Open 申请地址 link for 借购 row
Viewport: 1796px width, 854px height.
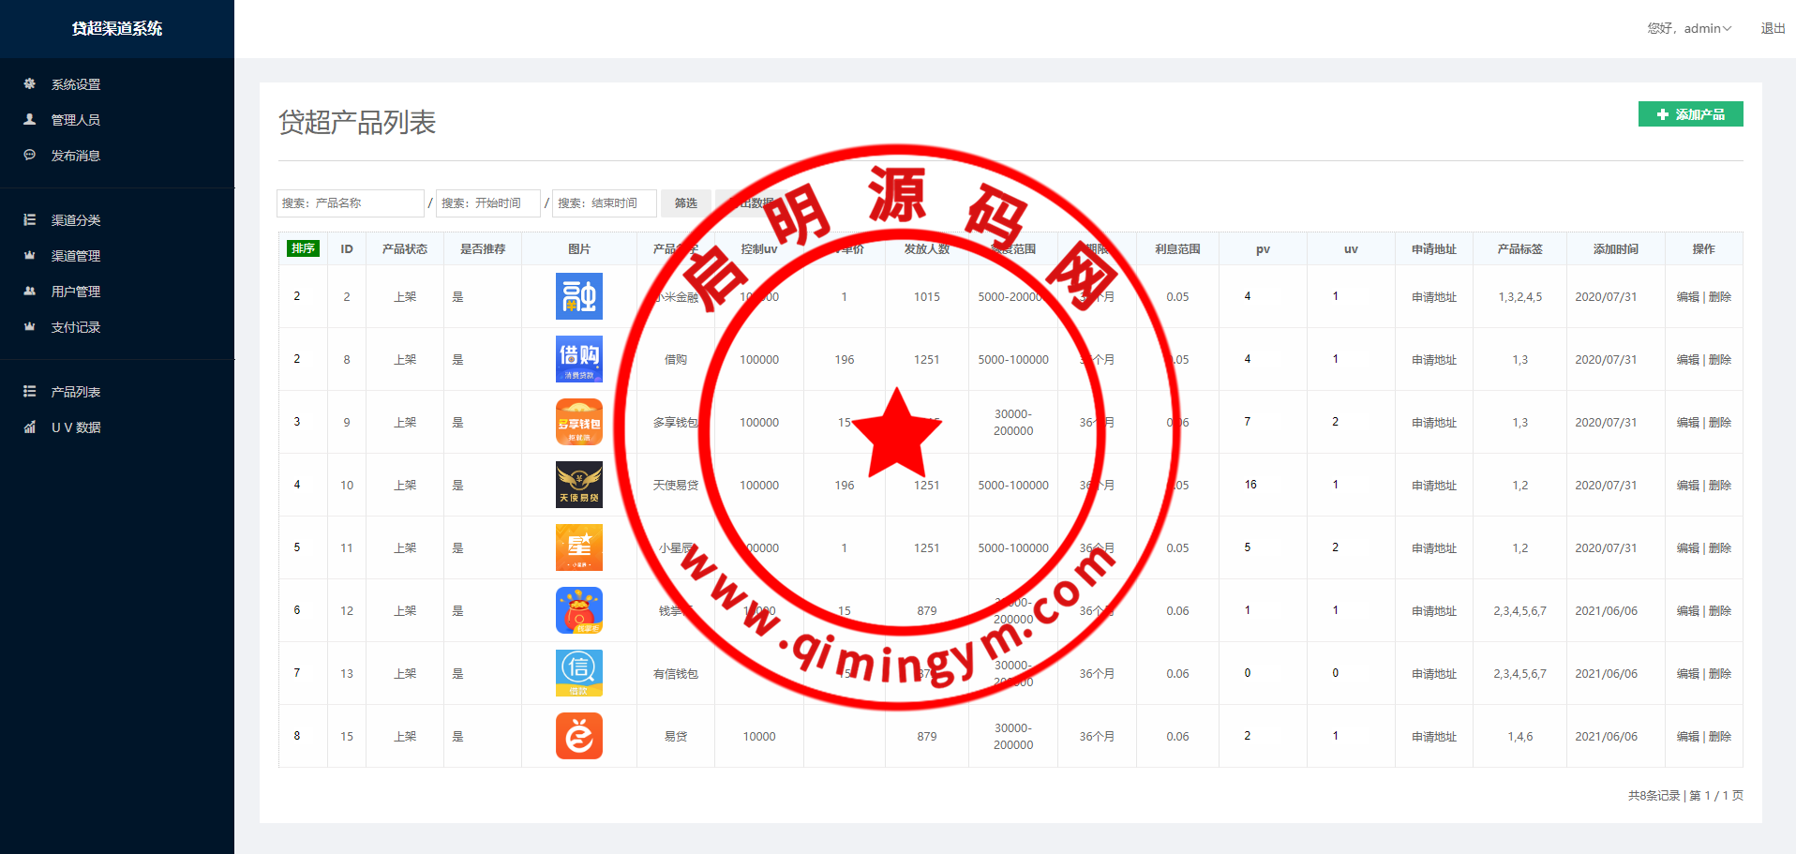[1433, 360]
